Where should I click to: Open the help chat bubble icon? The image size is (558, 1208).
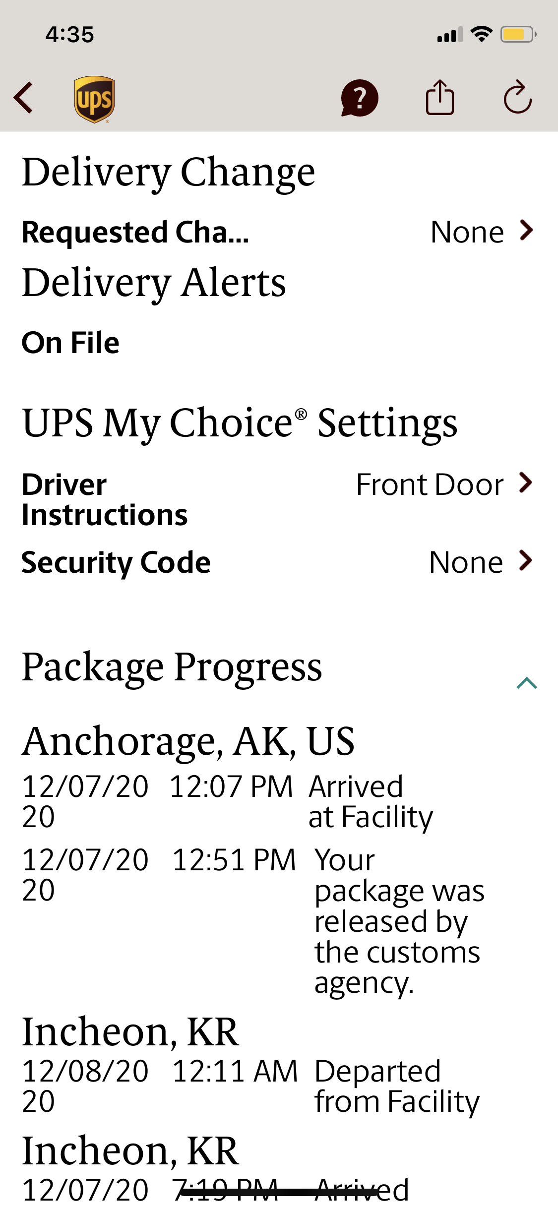(x=359, y=98)
